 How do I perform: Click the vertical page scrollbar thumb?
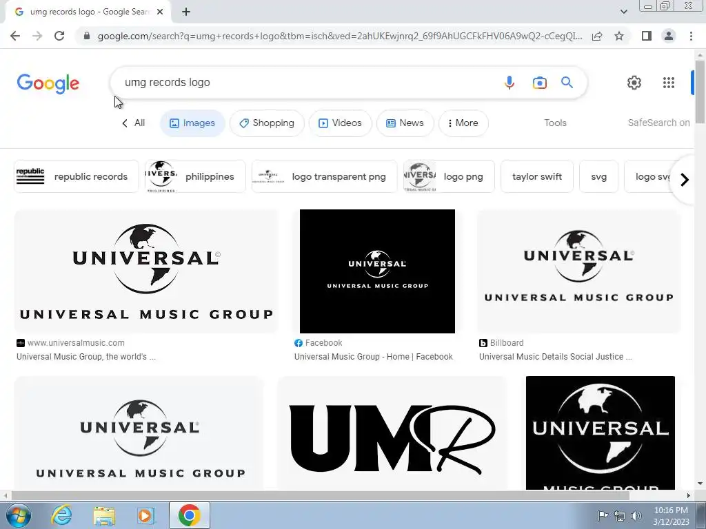(700, 92)
